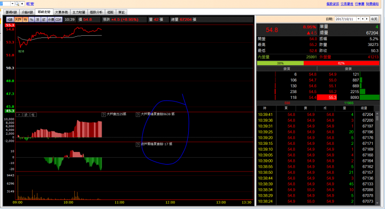Viewport: 385px width, 209px height.
Task: Click the 行事曆 link
Action: tap(359, 4)
